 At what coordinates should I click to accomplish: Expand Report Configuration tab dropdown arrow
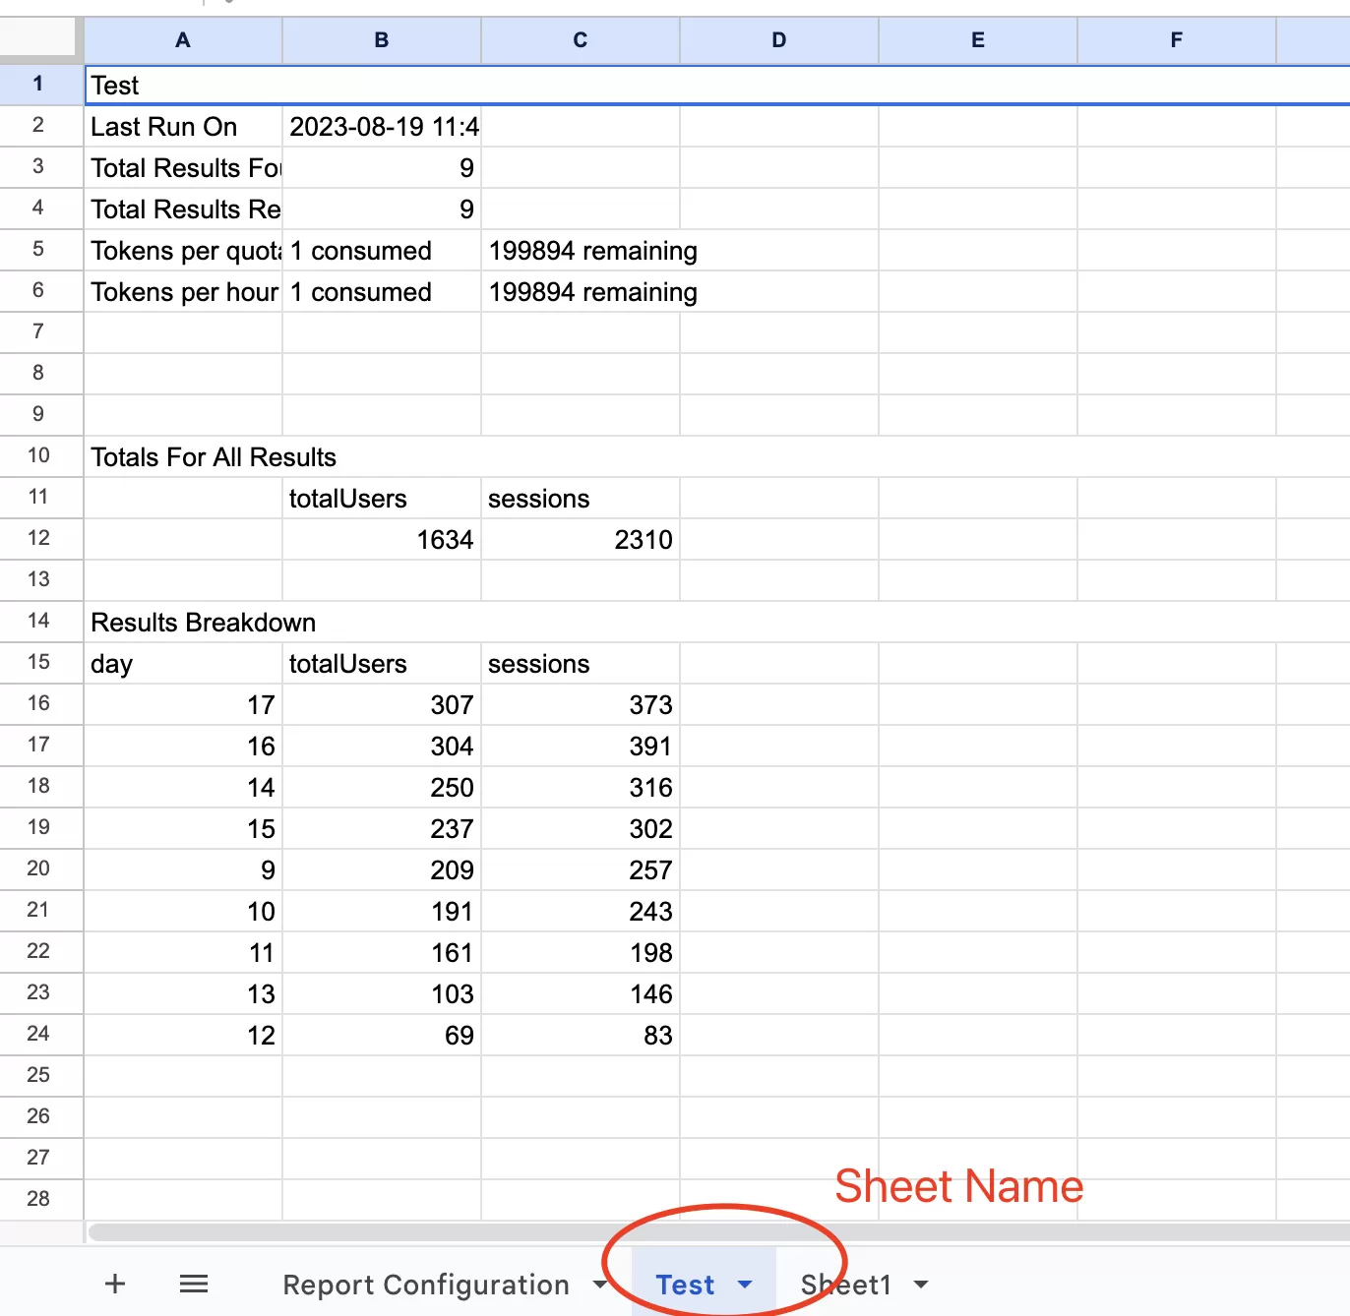tap(599, 1285)
